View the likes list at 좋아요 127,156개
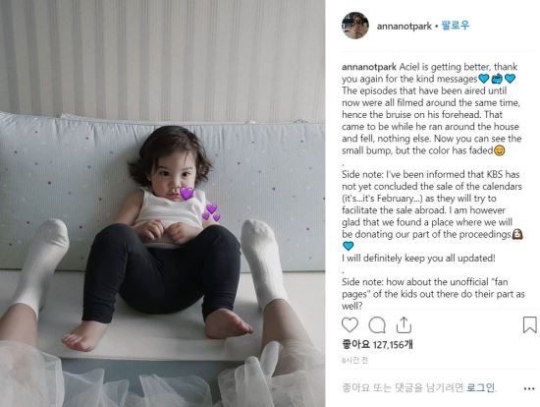Viewport: 540px width, 407px height. (x=377, y=344)
